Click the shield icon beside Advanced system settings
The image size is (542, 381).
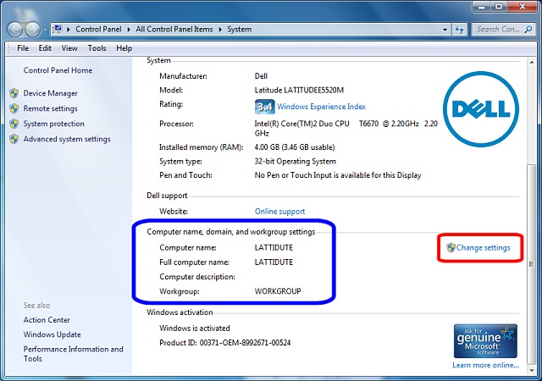[x=14, y=139]
